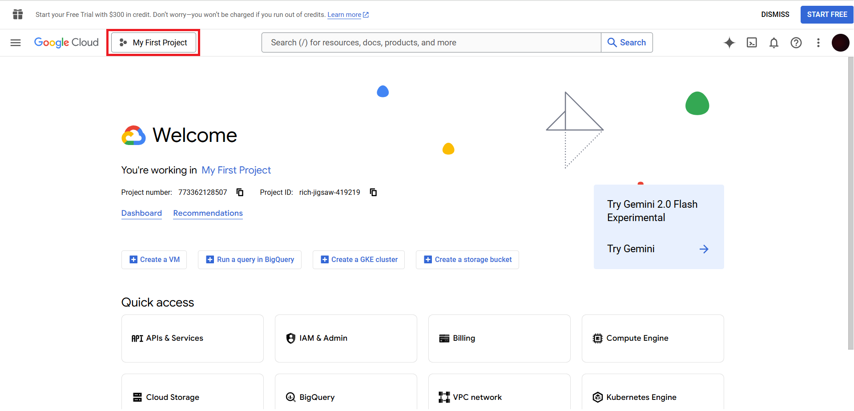Screen dimensions: 854x411
Task: Click the gift icon in free trial banner
Action: click(x=18, y=15)
